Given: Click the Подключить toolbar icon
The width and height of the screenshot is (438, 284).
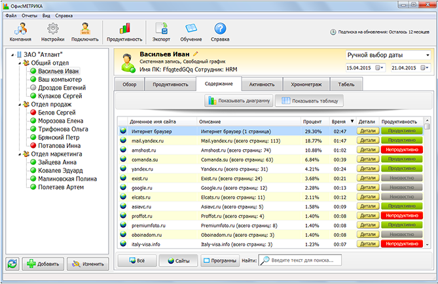Looking at the screenshot, I should point(85,30).
